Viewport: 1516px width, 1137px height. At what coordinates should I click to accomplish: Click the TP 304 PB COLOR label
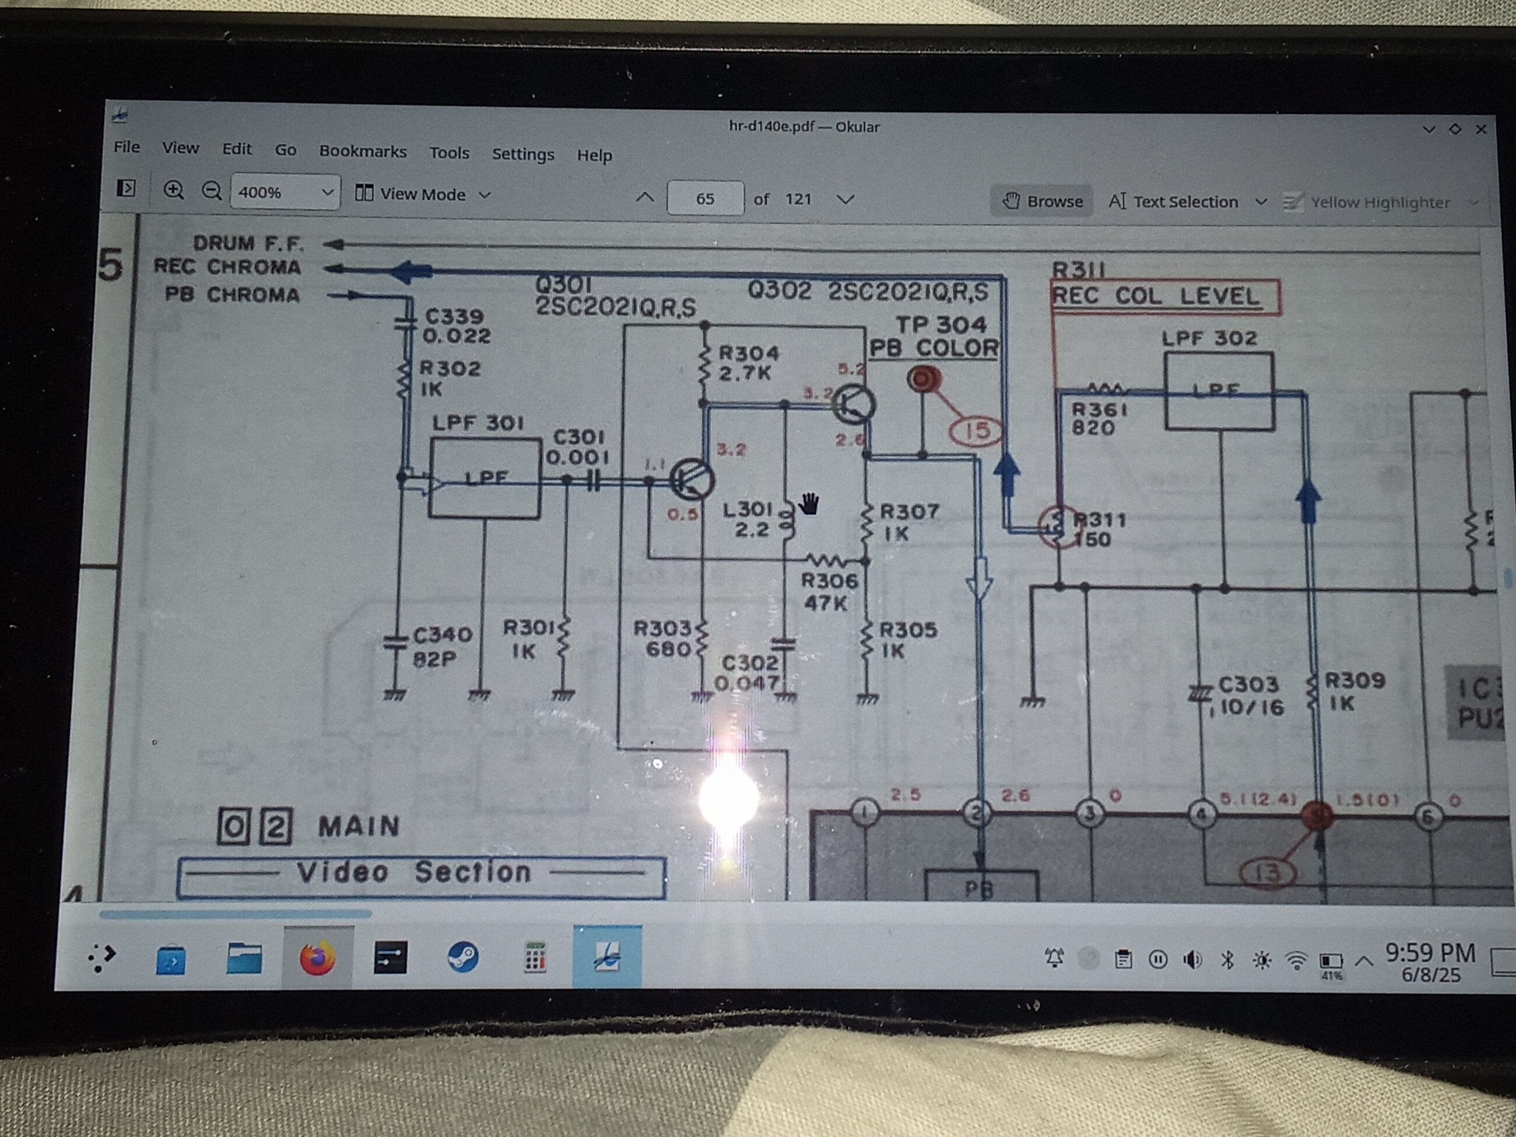point(935,336)
